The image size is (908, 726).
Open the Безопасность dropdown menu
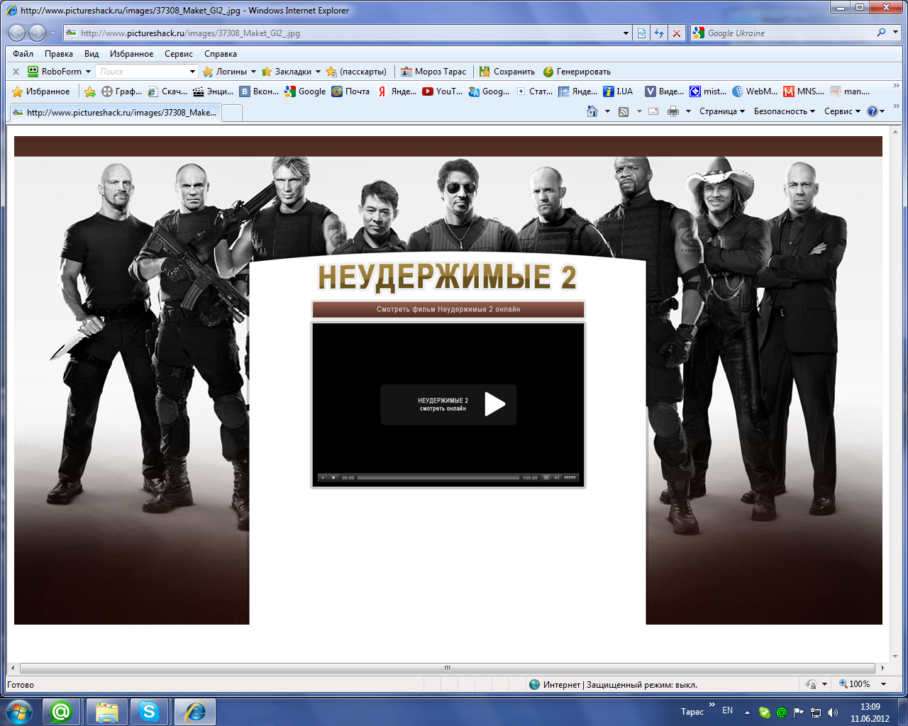[784, 111]
